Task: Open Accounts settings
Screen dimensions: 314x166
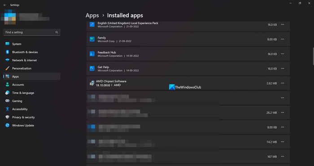Action: pos(32,85)
